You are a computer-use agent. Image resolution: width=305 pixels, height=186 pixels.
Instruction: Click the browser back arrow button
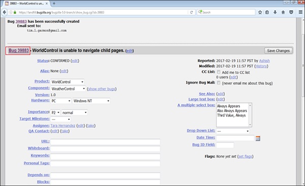click(4, 12)
